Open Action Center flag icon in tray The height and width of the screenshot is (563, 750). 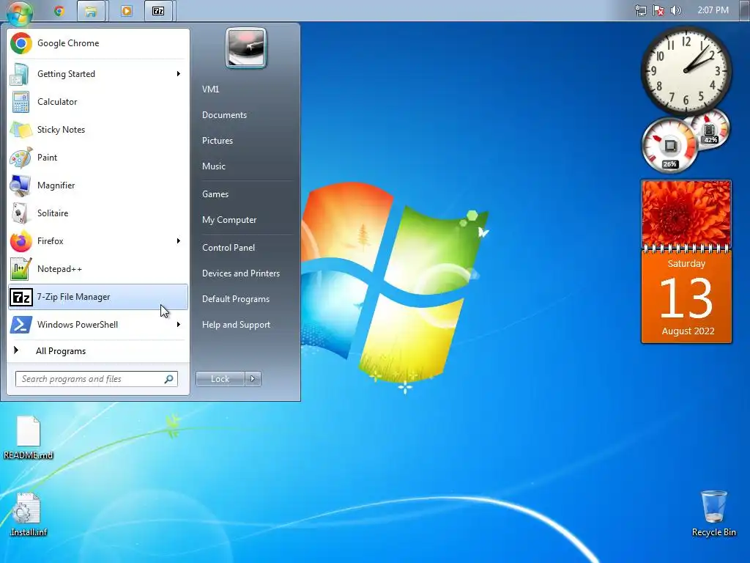tap(658, 10)
